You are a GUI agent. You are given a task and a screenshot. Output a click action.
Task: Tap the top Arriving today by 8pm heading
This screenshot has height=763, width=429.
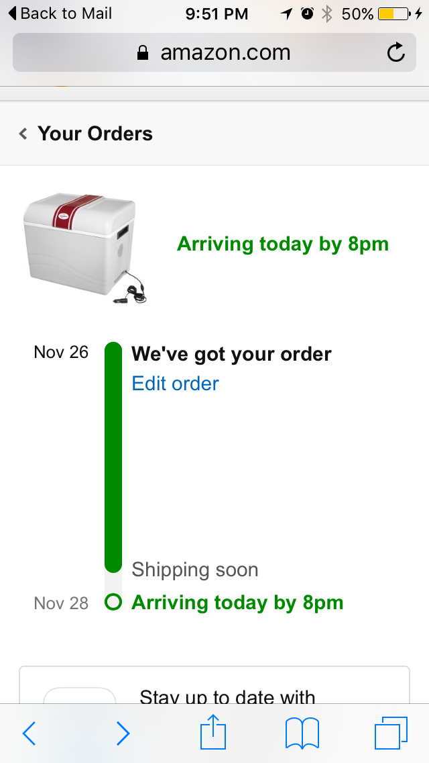point(283,244)
